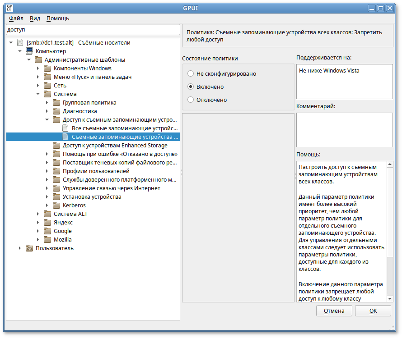Select the Не сконфигурировано radio button
This screenshot has height=338, width=402.
click(x=191, y=73)
